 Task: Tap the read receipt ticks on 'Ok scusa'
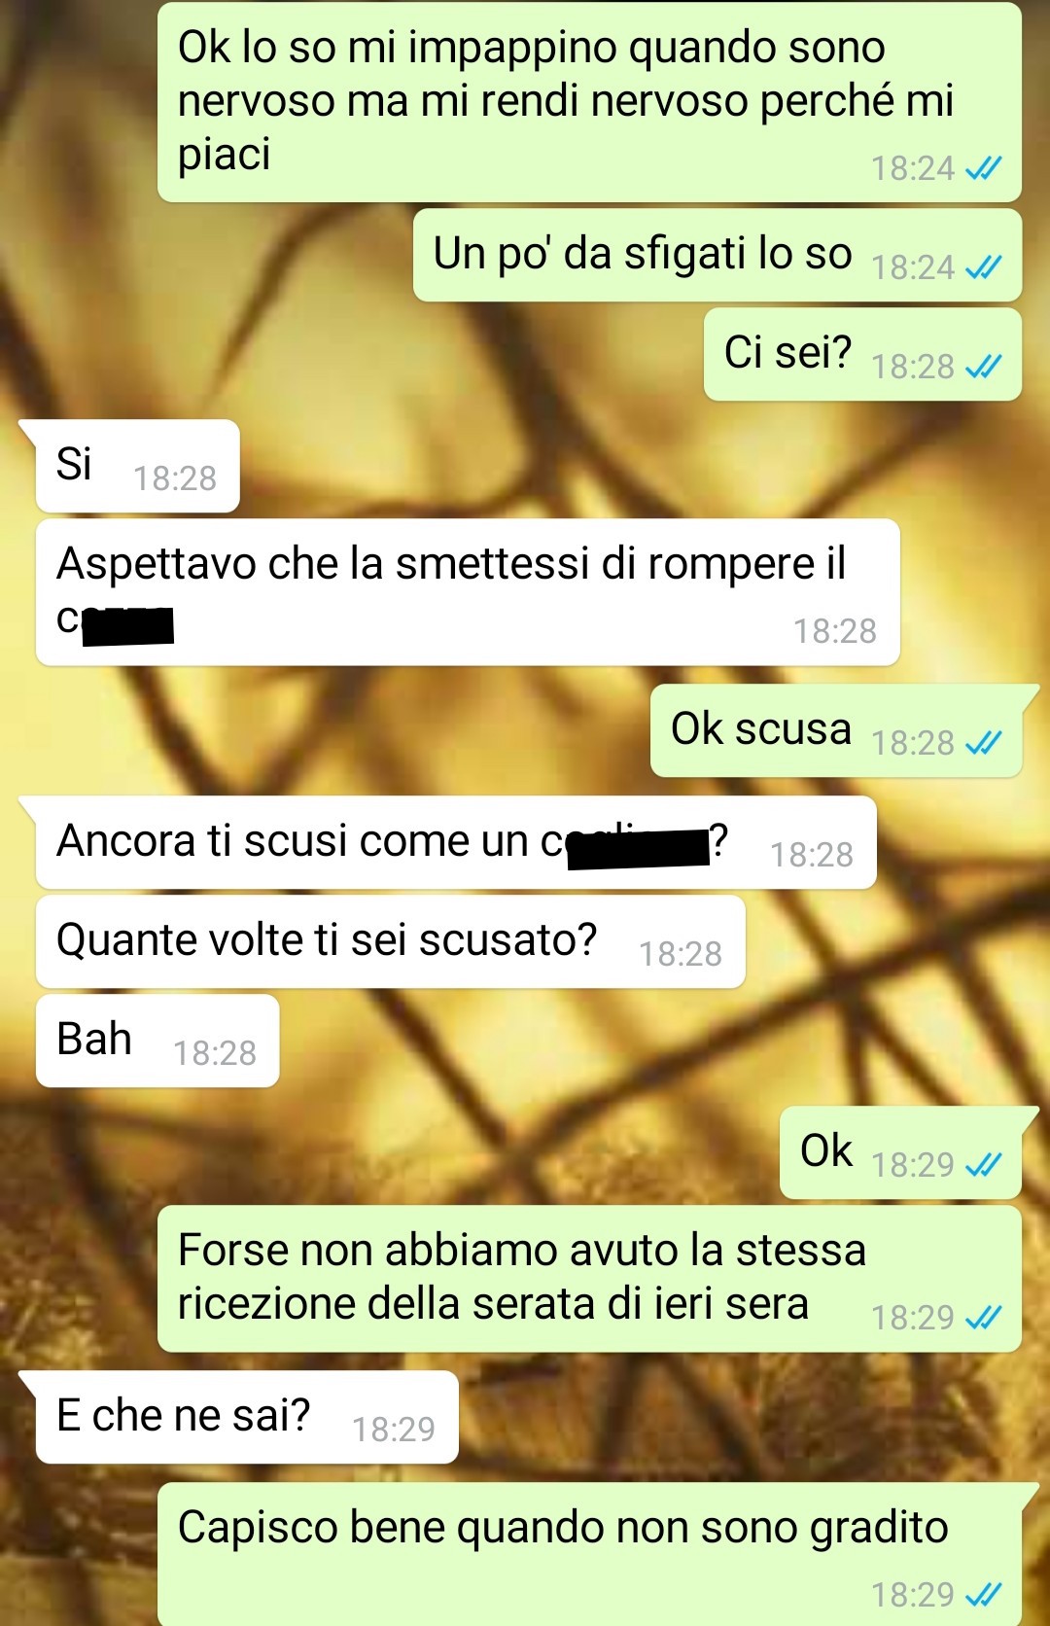click(983, 743)
